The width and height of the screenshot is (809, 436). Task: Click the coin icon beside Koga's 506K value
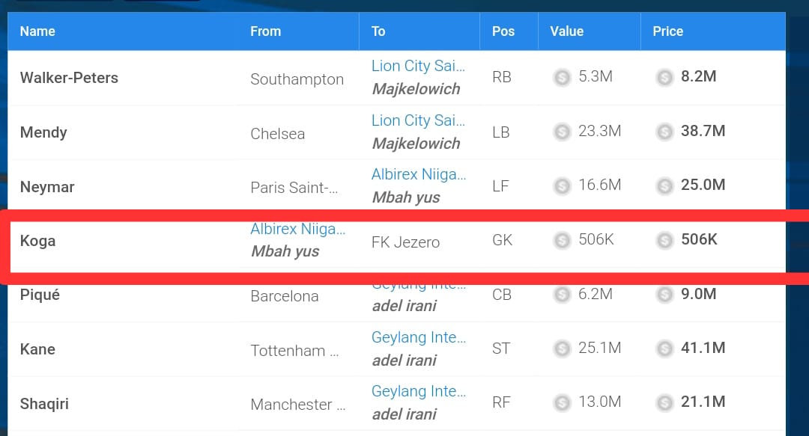(x=562, y=240)
